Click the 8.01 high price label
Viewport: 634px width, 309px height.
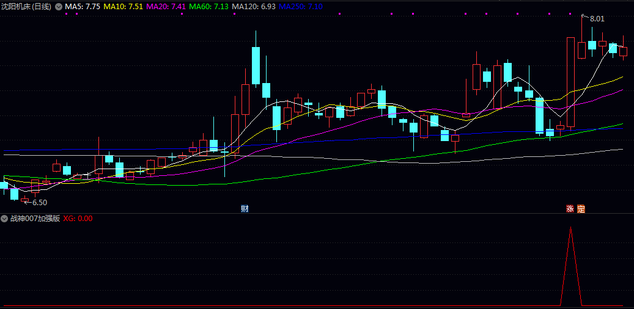click(x=597, y=19)
